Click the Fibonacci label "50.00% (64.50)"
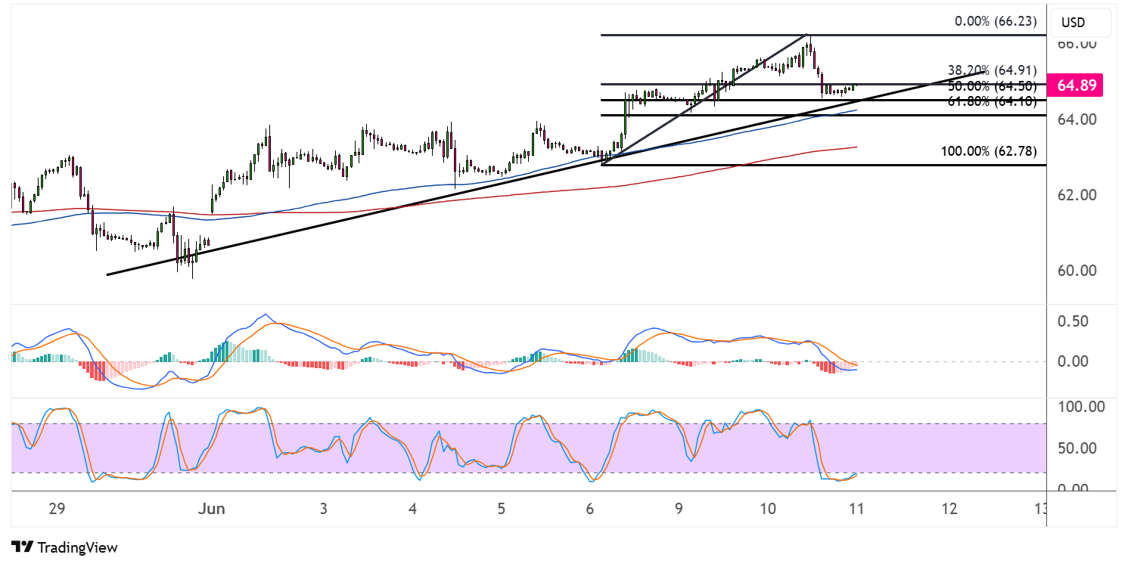The width and height of the screenshot is (1128, 567). (x=992, y=85)
